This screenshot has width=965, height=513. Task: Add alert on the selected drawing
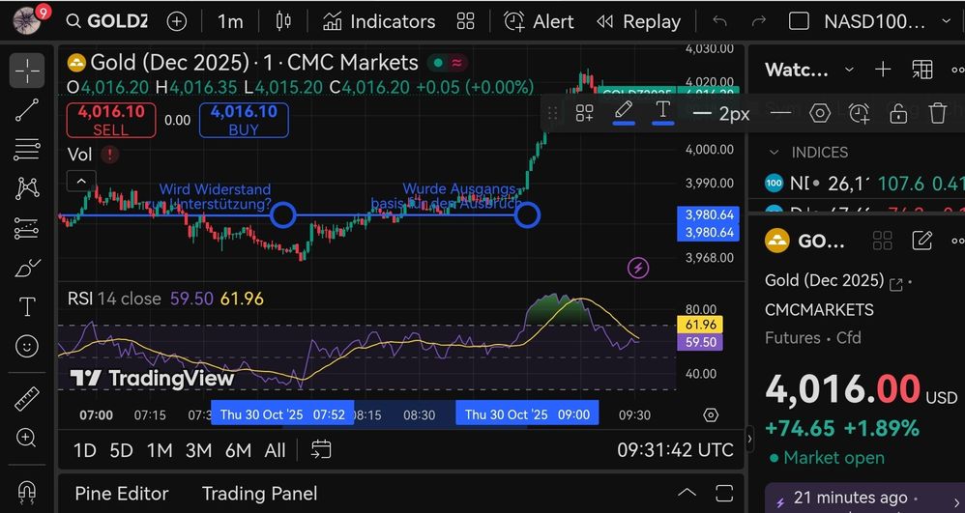[860, 113]
